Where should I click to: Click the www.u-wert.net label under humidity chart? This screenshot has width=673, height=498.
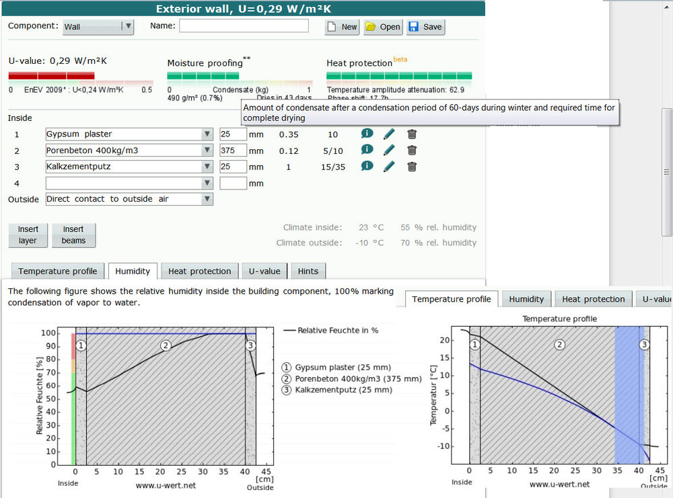(x=166, y=486)
